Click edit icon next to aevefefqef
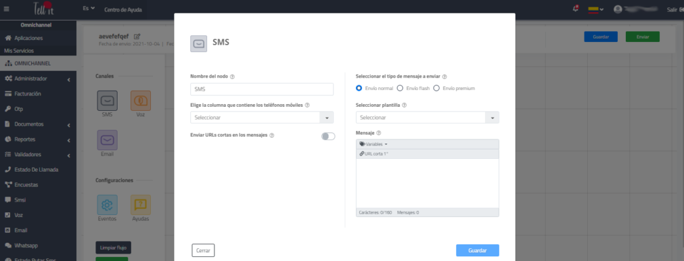This screenshot has height=261, width=684. coord(137,36)
